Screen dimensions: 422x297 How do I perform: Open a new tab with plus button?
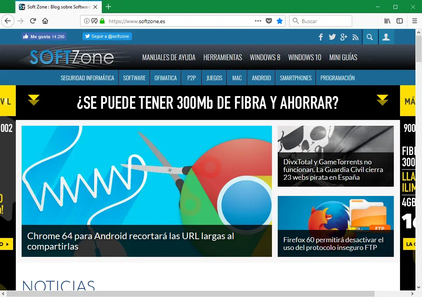tap(108, 7)
